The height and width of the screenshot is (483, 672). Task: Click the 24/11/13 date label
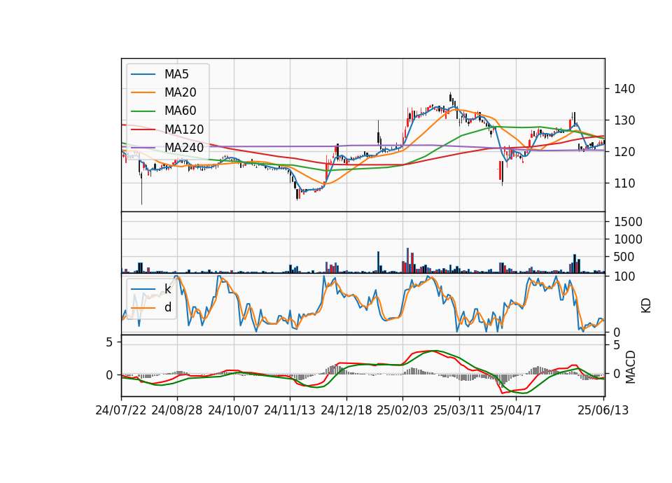pyautogui.click(x=290, y=410)
